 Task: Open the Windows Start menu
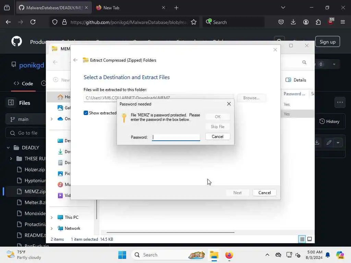pyautogui.click(x=122, y=255)
